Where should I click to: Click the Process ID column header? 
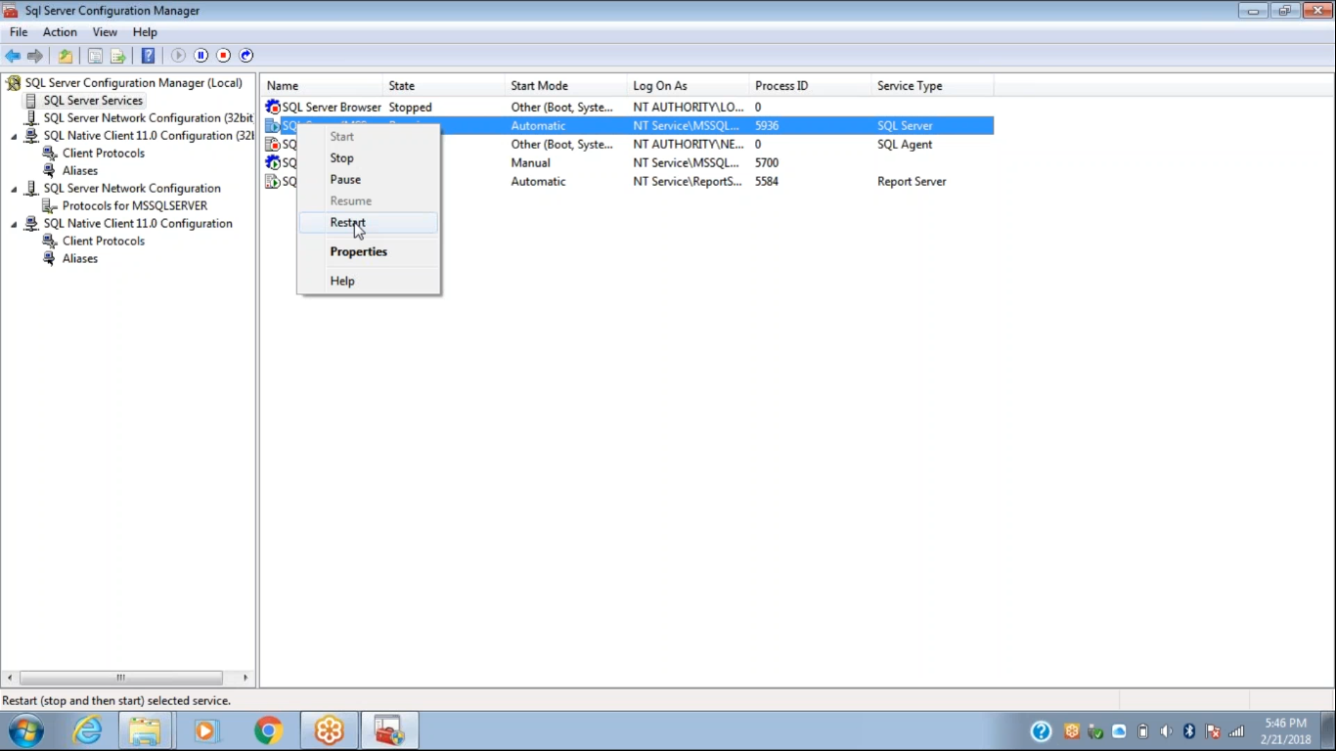click(x=781, y=86)
